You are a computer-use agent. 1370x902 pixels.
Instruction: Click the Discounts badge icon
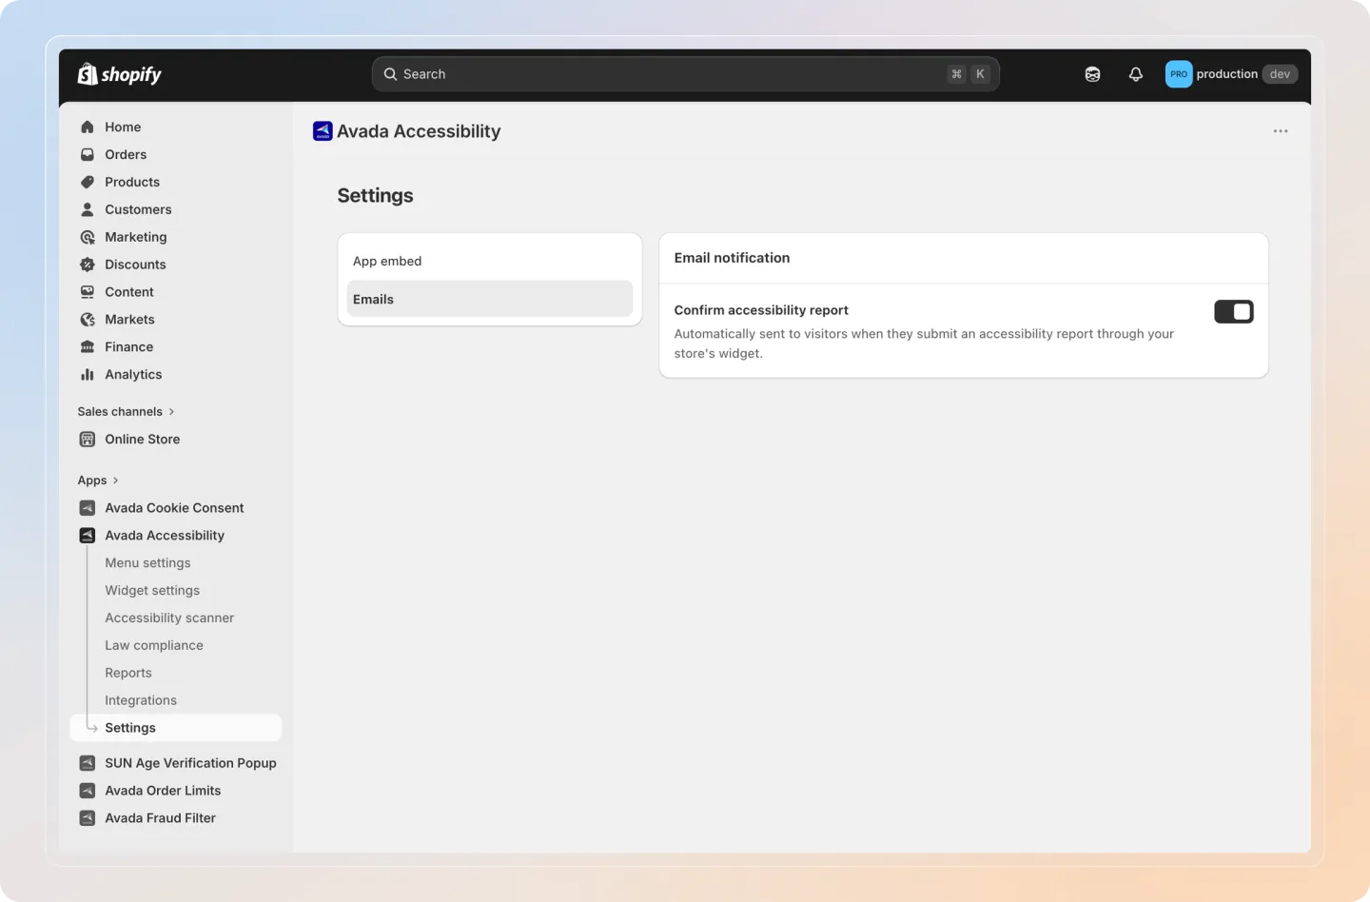[x=88, y=265]
